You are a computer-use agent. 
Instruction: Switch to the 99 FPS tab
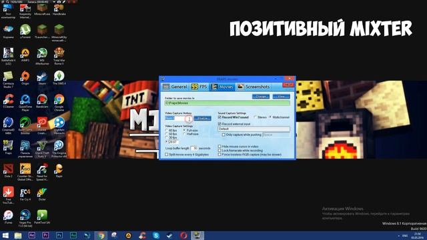[x=199, y=87]
